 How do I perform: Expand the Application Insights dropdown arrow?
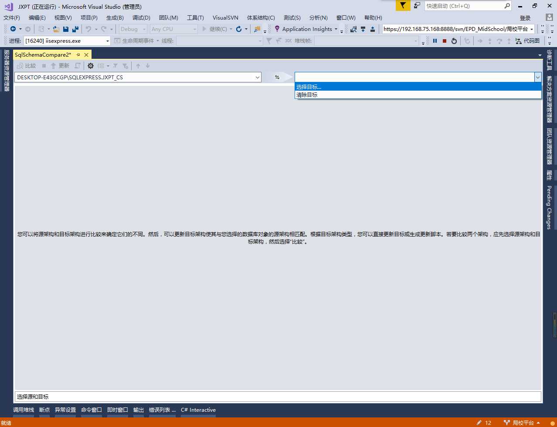336,29
